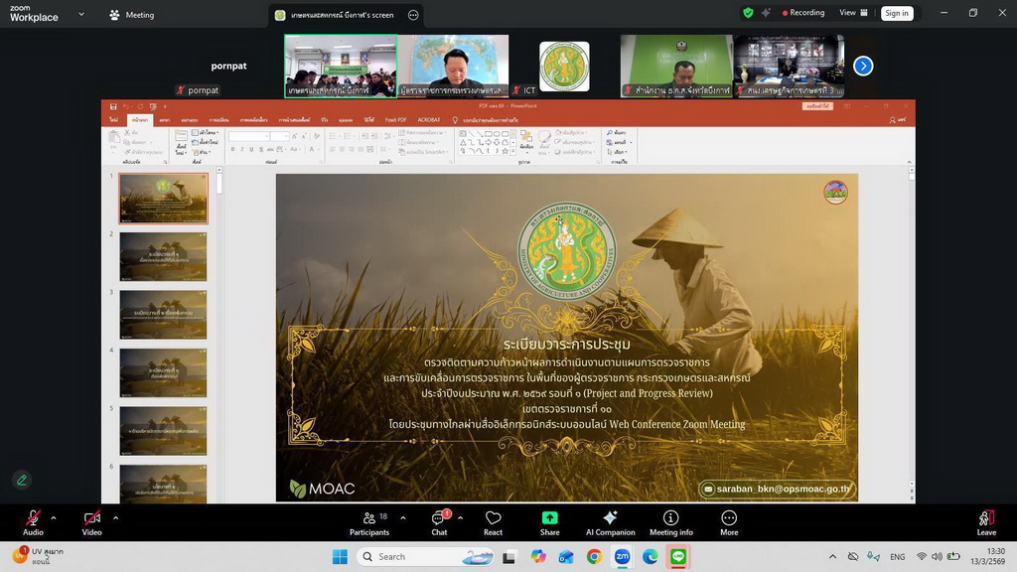Click the green encryption shield icon
Image resolution: width=1017 pixels, height=572 pixels.
748,13
